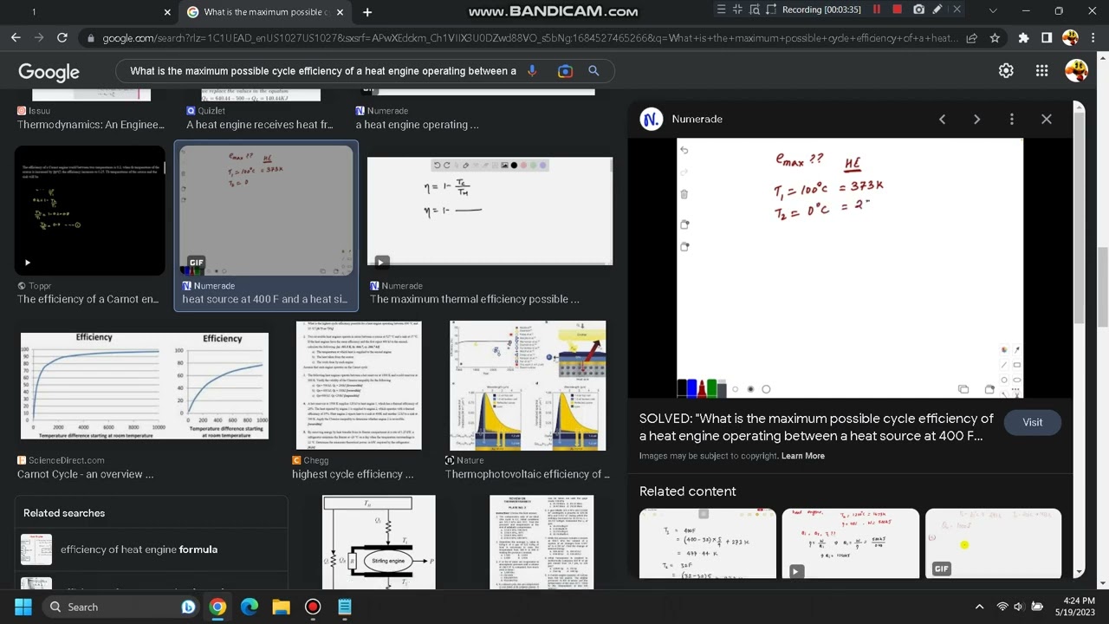This screenshot has height=624, width=1109.
Task: Click the Numerade logo in preview header
Action: point(651,120)
